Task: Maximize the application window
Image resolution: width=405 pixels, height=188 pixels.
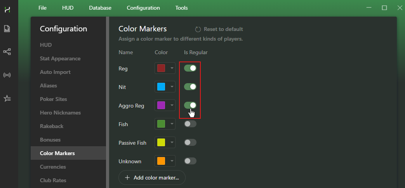Action: [x=384, y=8]
